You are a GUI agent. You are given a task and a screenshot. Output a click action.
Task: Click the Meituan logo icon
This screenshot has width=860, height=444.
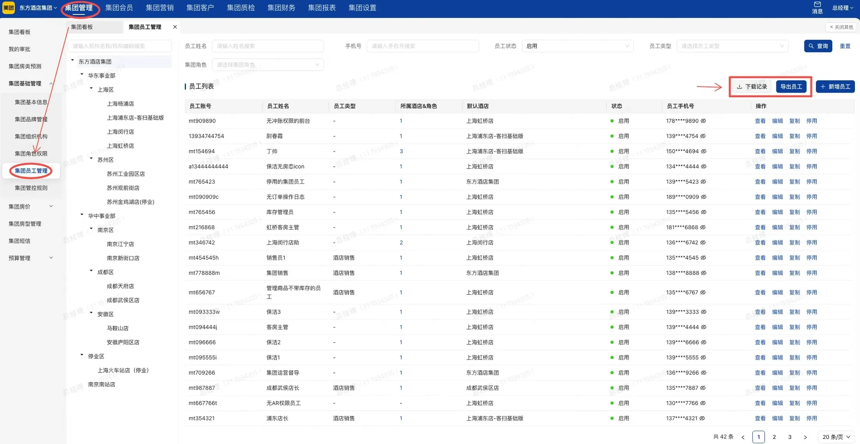(8, 7)
